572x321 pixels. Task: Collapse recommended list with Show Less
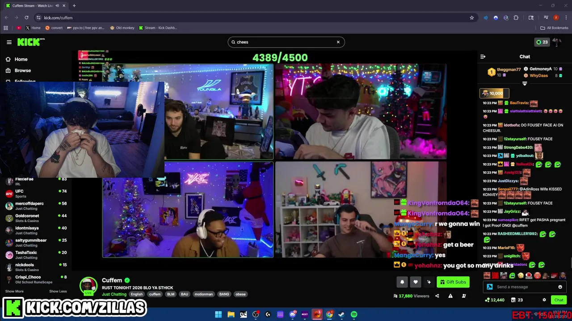click(x=58, y=291)
